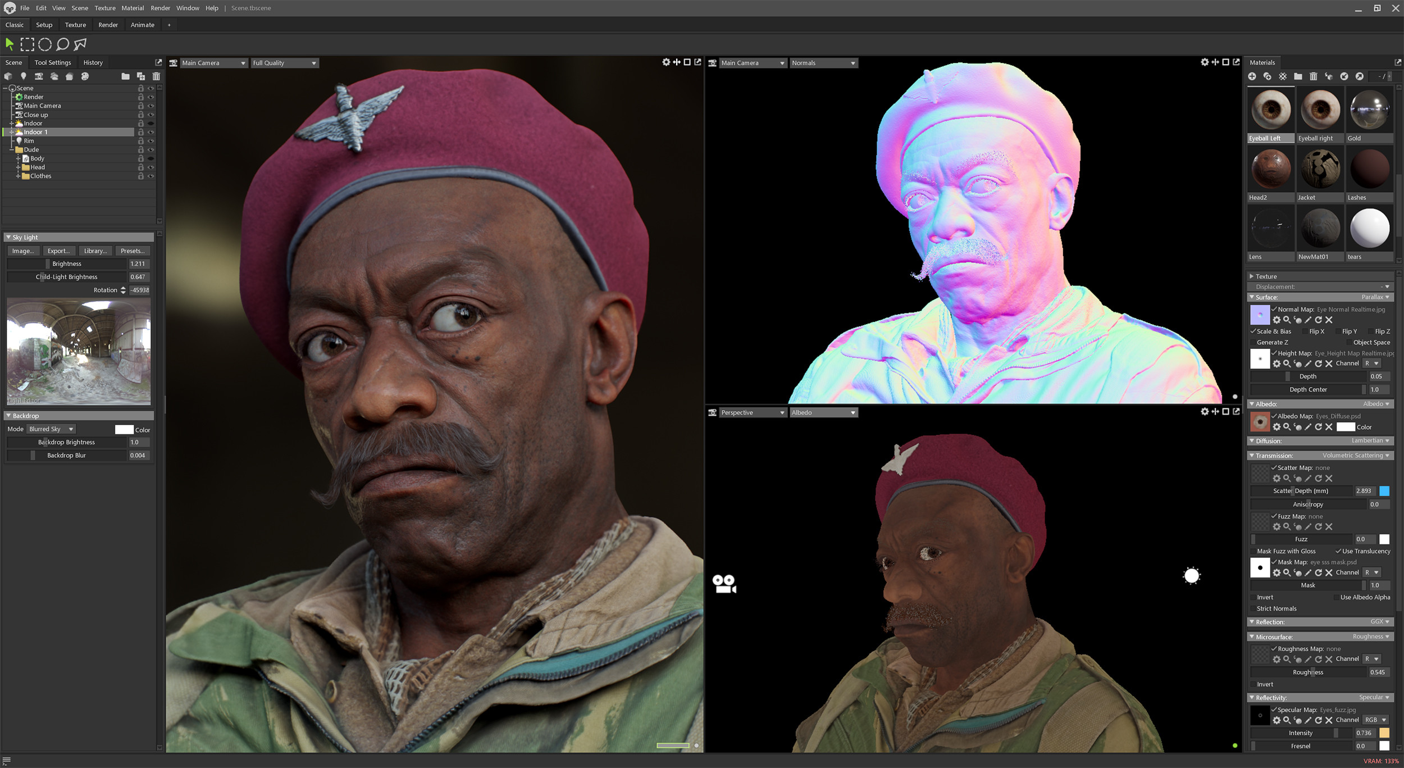Change the Normals view mode dropdown
Viewport: 1404px width, 768px height.
pos(823,63)
